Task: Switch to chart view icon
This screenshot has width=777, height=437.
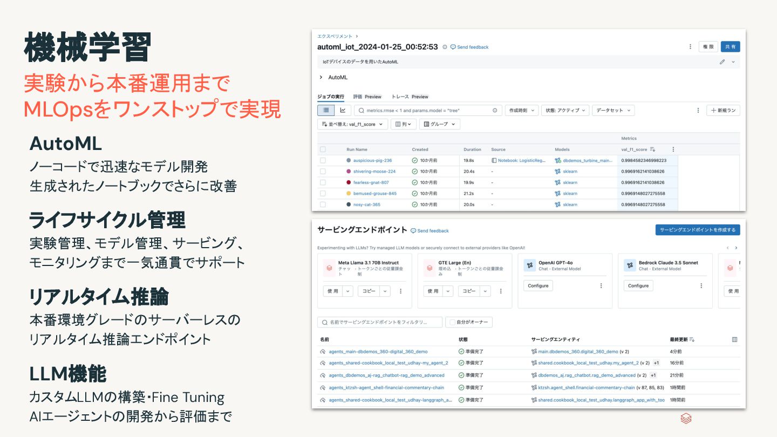Action: coord(342,110)
